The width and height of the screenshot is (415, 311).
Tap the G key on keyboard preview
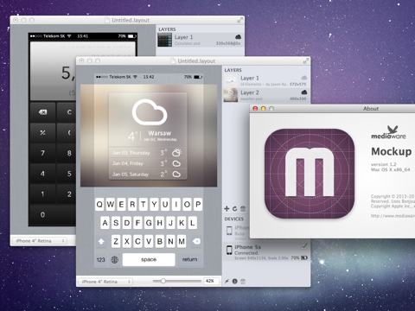(149, 223)
